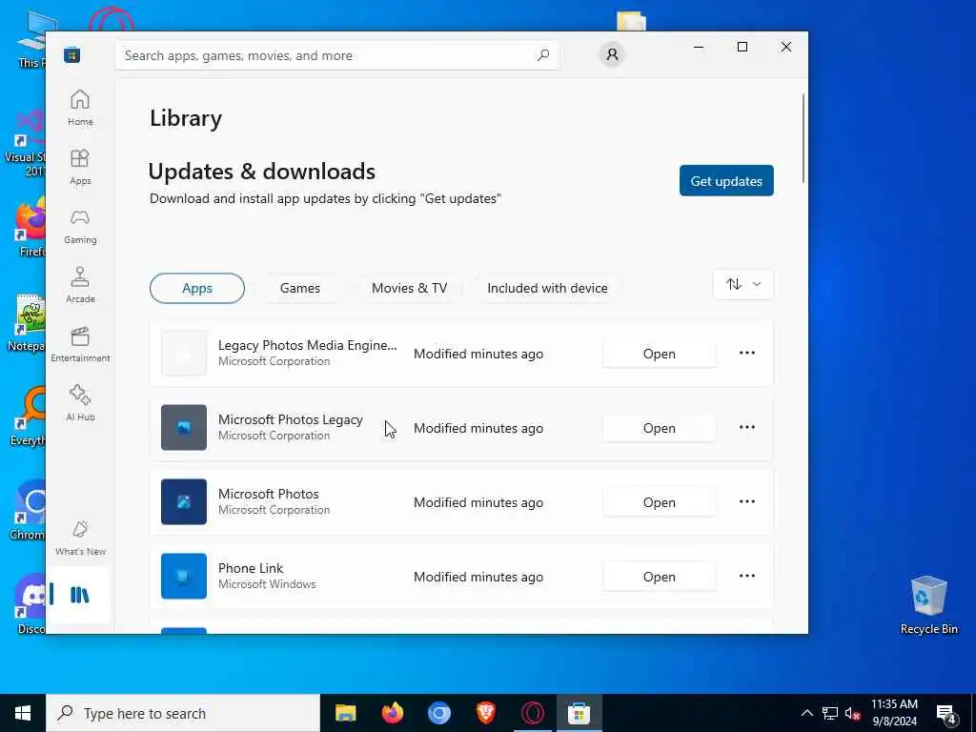Go to Home in Store sidebar
The width and height of the screenshot is (976, 732).
(80, 107)
